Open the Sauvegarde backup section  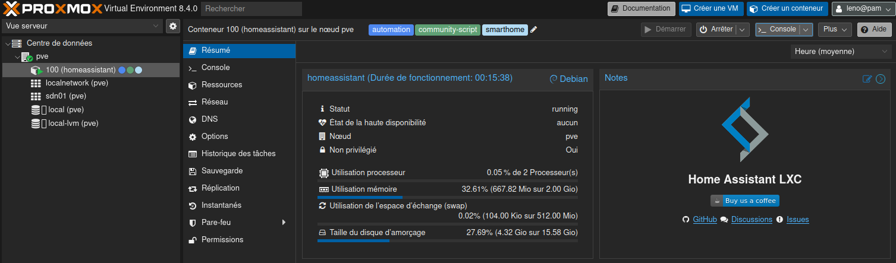[x=222, y=171]
